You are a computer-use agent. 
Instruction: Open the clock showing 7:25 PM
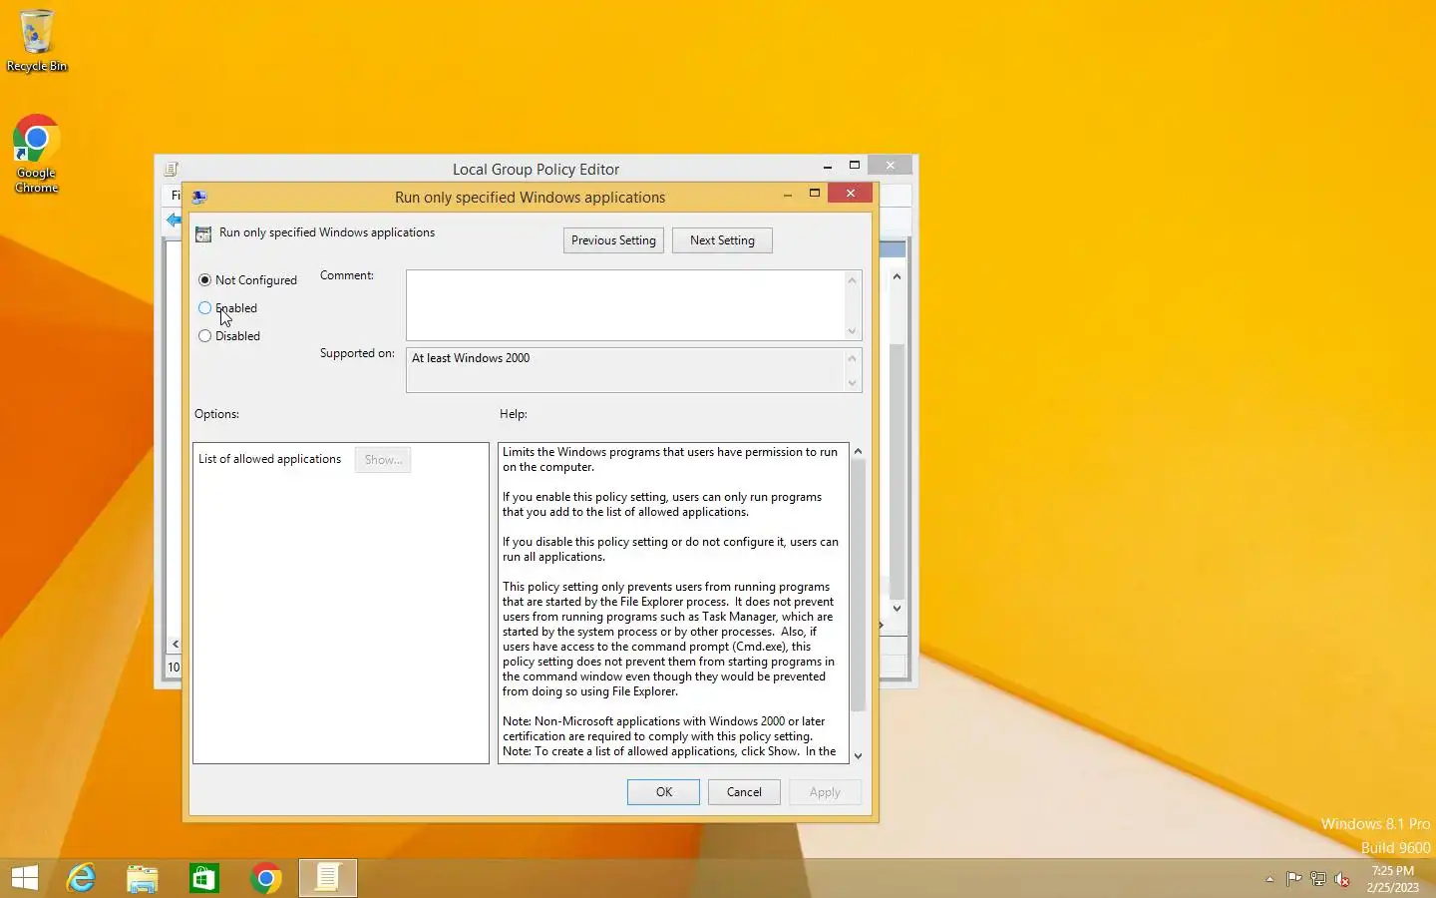point(1393,879)
